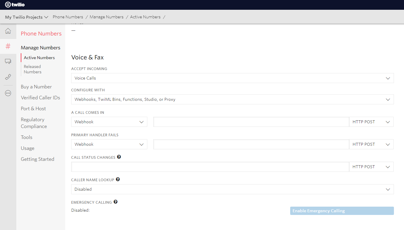The width and height of the screenshot is (404, 230).
Task: Click Enable Emergency Calling button
Action: pyautogui.click(x=342, y=211)
